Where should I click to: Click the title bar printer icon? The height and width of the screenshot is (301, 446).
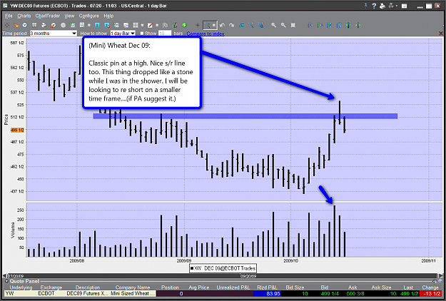pos(382,6)
